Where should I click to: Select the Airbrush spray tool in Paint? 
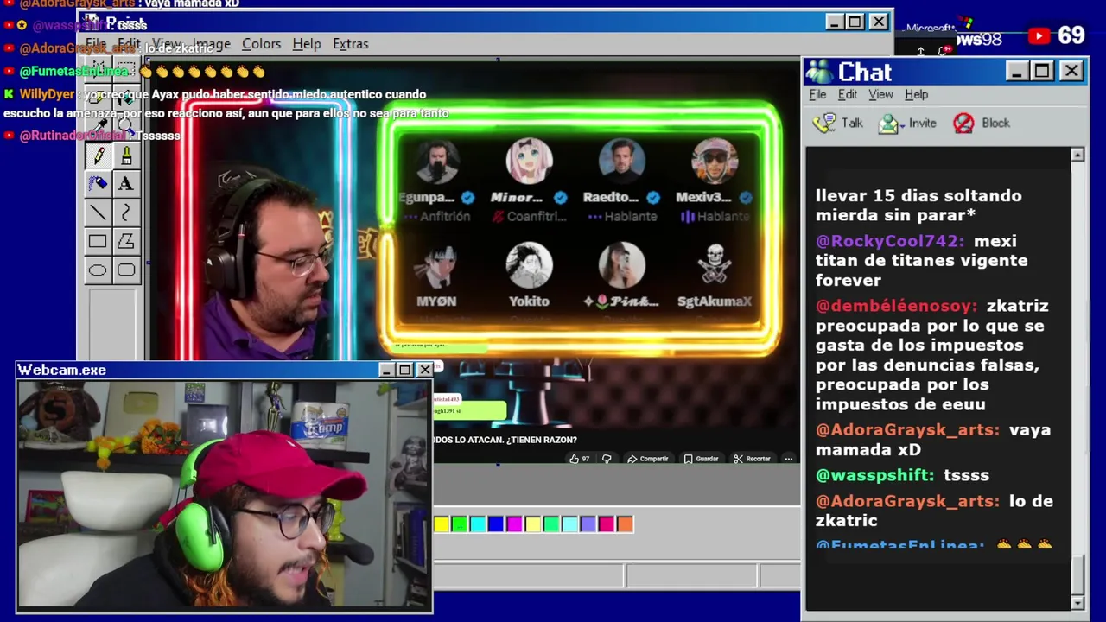(x=98, y=184)
